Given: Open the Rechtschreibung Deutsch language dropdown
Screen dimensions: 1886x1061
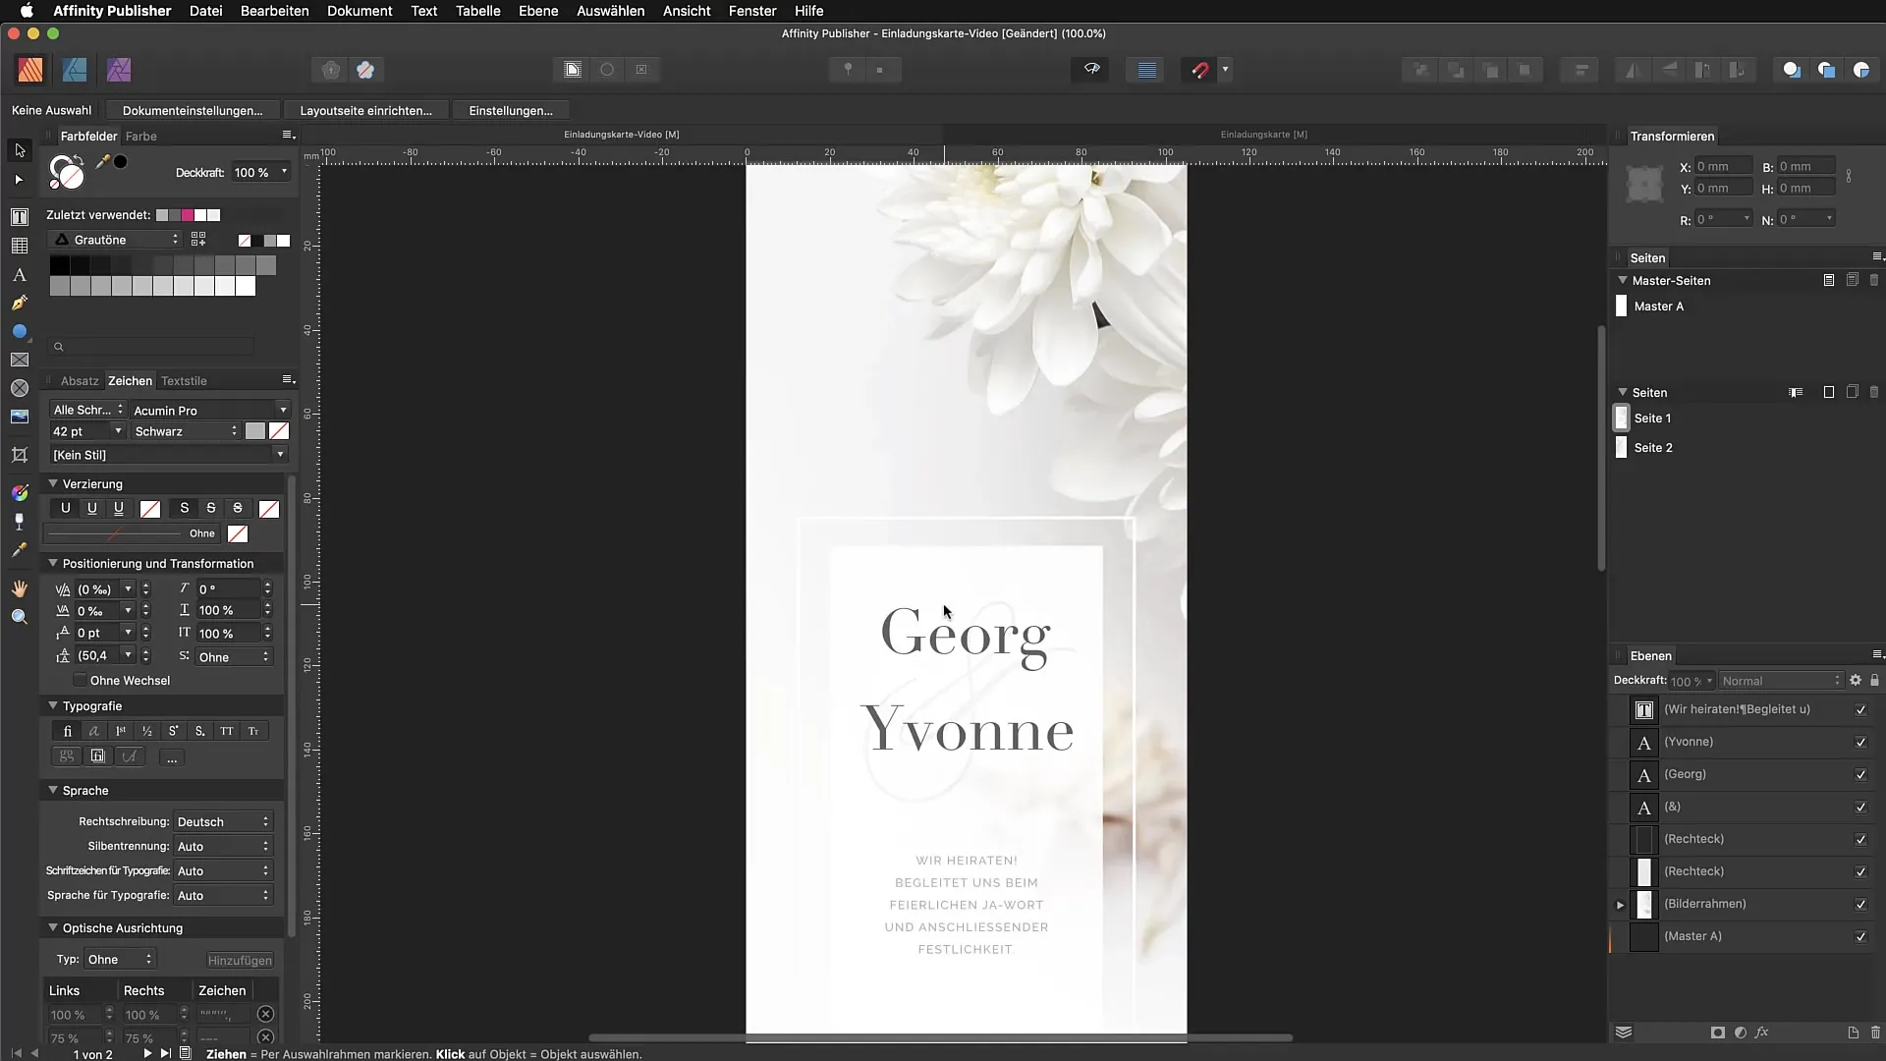Looking at the screenshot, I should click(x=222, y=822).
